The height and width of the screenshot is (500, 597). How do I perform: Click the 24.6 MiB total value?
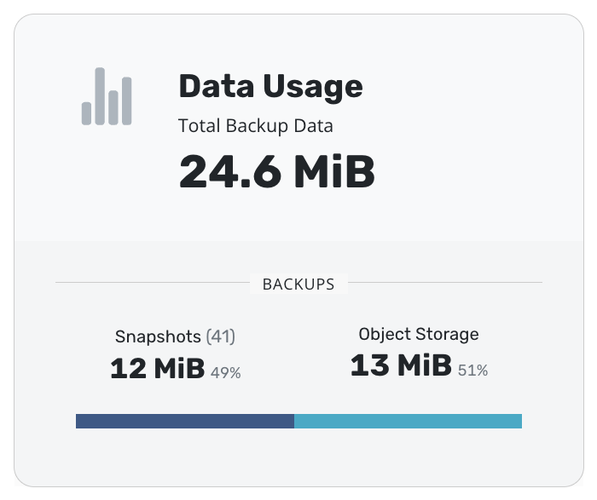pos(277,171)
